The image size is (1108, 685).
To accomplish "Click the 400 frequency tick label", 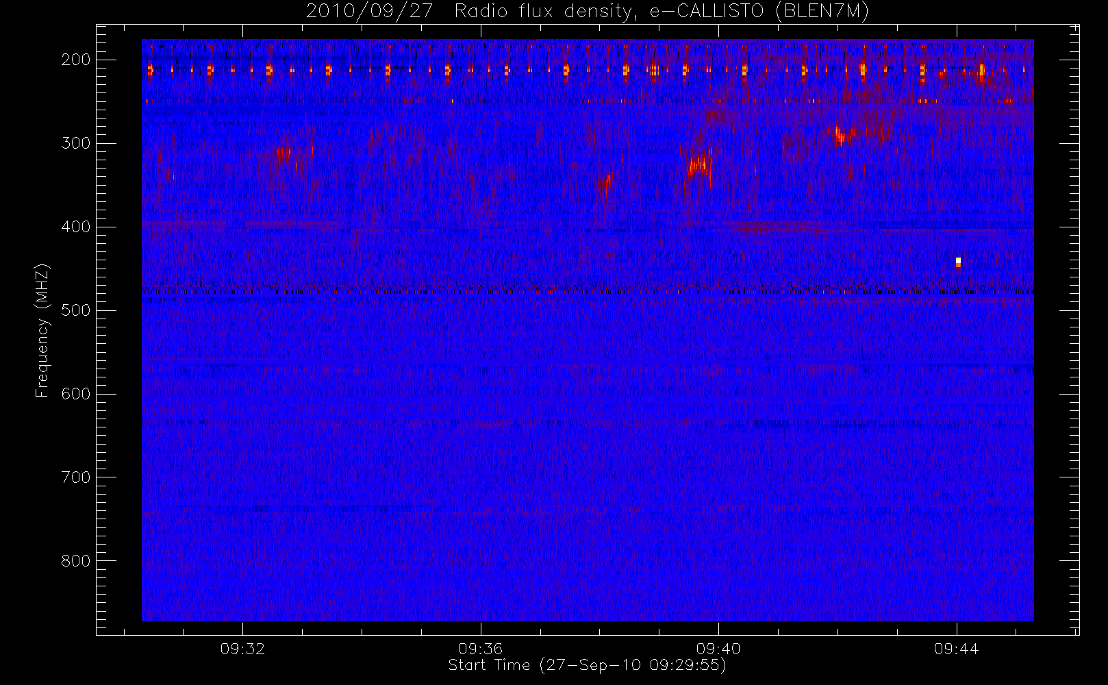I will (75, 227).
